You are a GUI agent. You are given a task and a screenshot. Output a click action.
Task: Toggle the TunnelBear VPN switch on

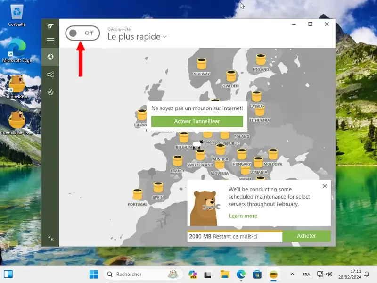[x=82, y=33]
